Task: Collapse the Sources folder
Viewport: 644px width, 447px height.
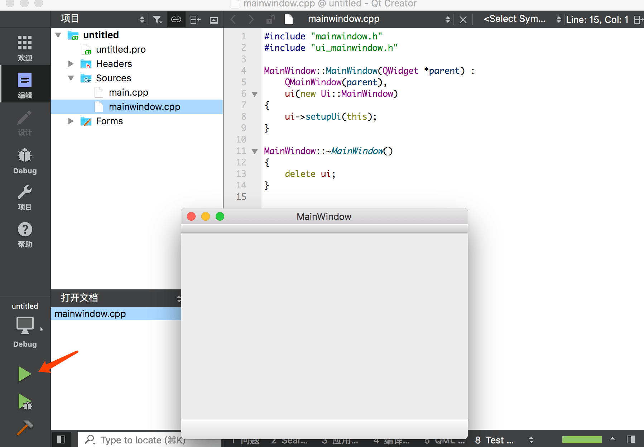Action: coord(71,78)
